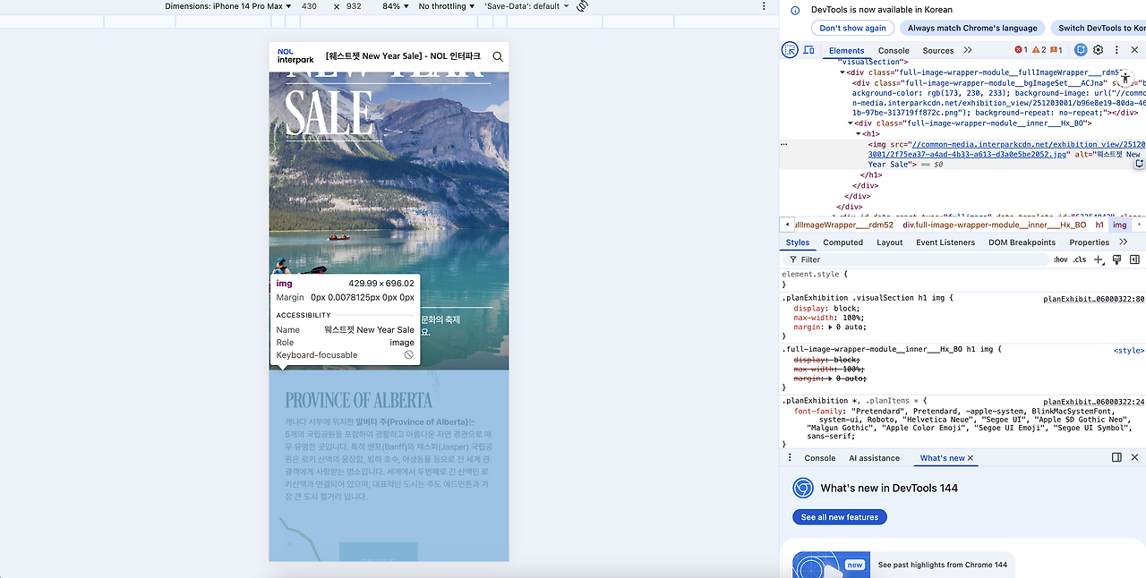Toggle the device toolbar icon
Viewport: 1146px width, 578px height.
pyautogui.click(x=809, y=50)
